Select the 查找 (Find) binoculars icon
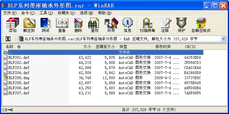This screenshot has height=114, width=229. click(x=95, y=25)
